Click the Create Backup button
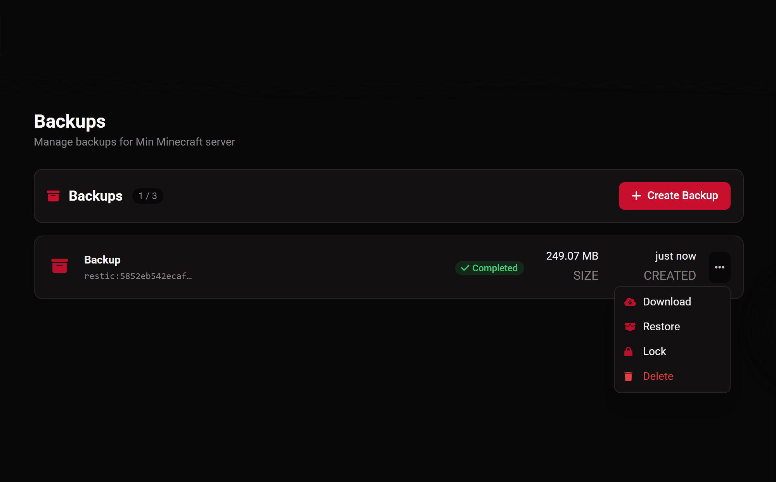 (675, 196)
